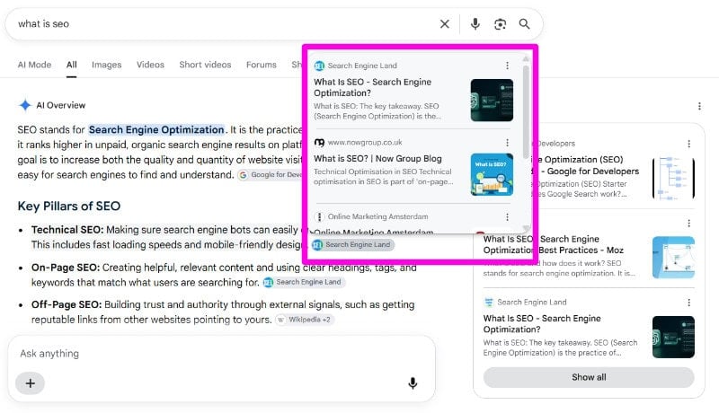Switch to the Forums tab
This screenshot has width=719, height=413.
pos(261,65)
